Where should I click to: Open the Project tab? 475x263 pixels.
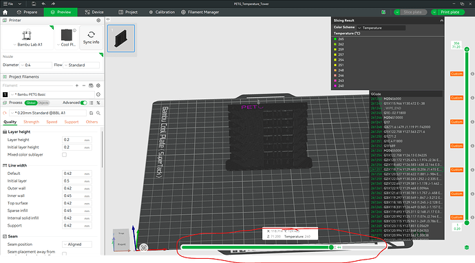tap(128, 12)
